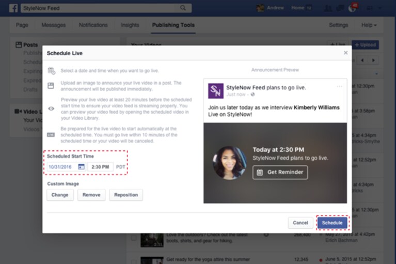
Task: Switch to the Insights tab
Action: 130,25
